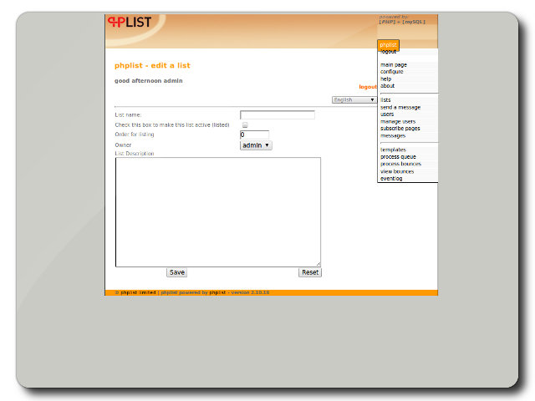Click process queue menu item
The image size is (535, 401).
[398, 157]
